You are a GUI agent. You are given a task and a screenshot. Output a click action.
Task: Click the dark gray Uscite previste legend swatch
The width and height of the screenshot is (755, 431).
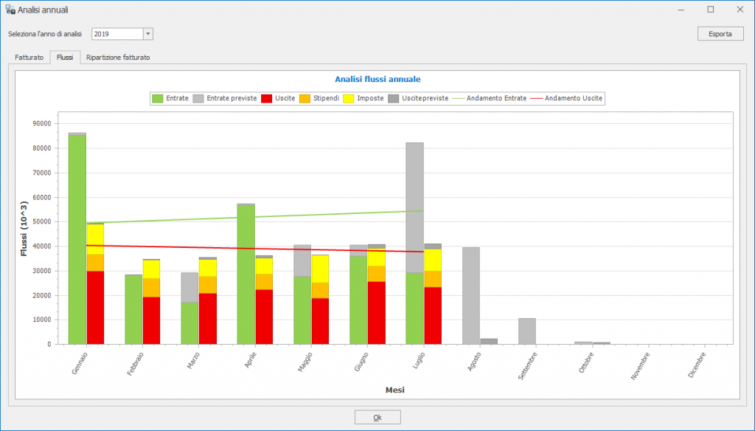click(x=394, y=98)
